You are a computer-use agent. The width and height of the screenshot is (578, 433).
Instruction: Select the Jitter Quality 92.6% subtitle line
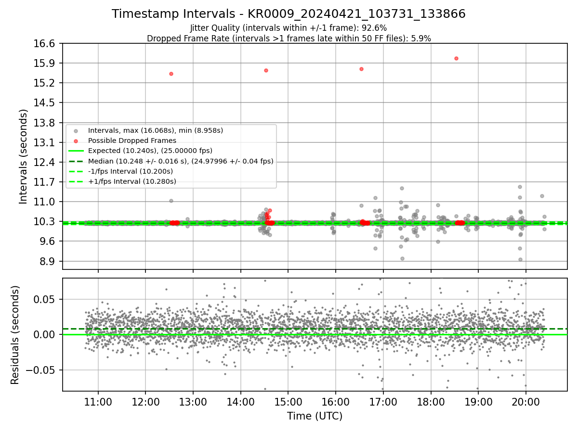[289, 28]
